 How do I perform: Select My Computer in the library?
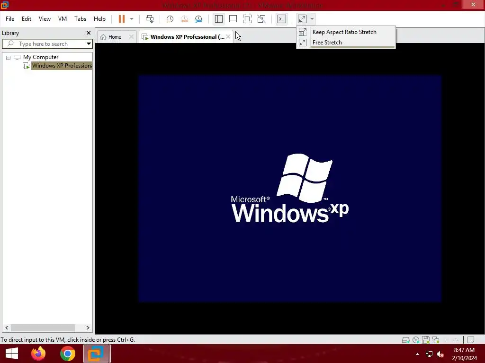[x=41, y=57]
